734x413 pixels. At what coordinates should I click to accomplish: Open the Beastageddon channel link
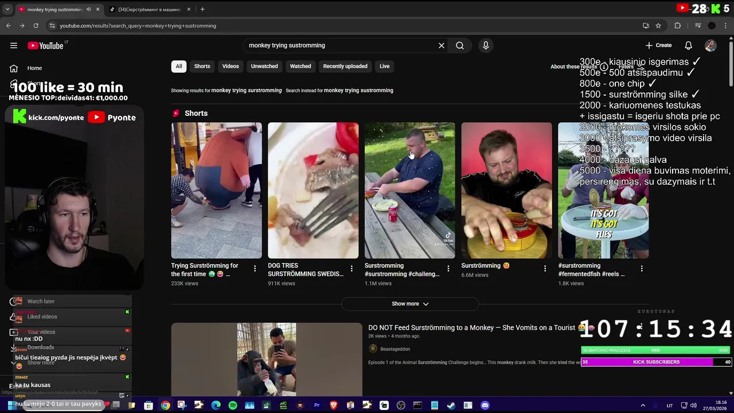tap(395, 349)
